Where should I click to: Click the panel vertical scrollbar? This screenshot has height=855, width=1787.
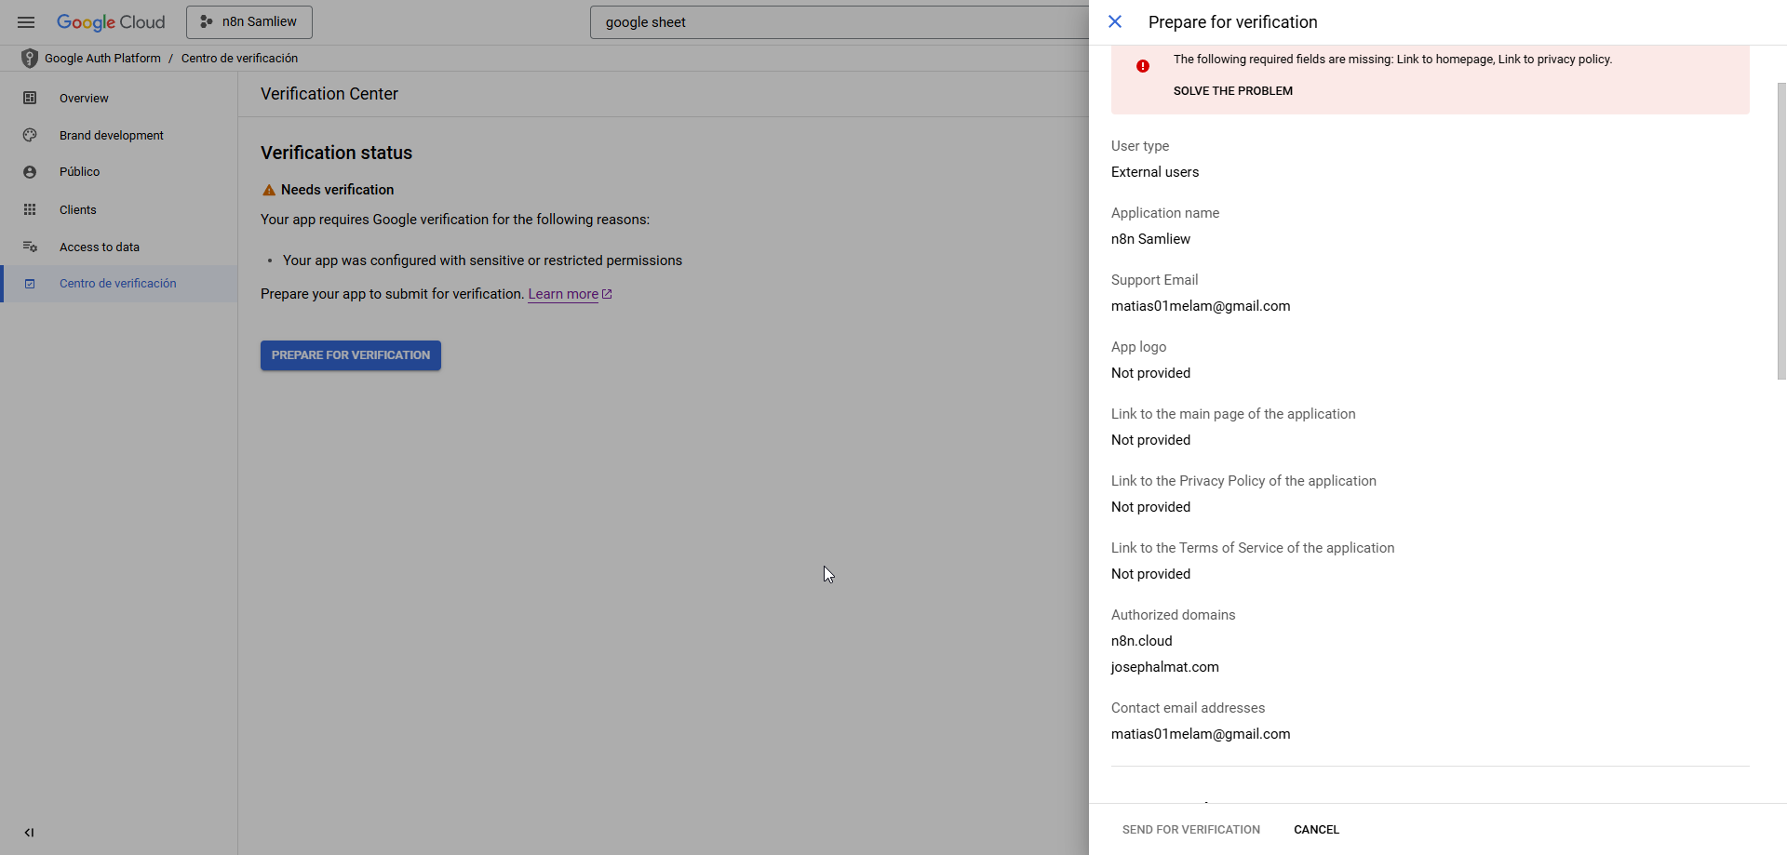[1781, 231]
